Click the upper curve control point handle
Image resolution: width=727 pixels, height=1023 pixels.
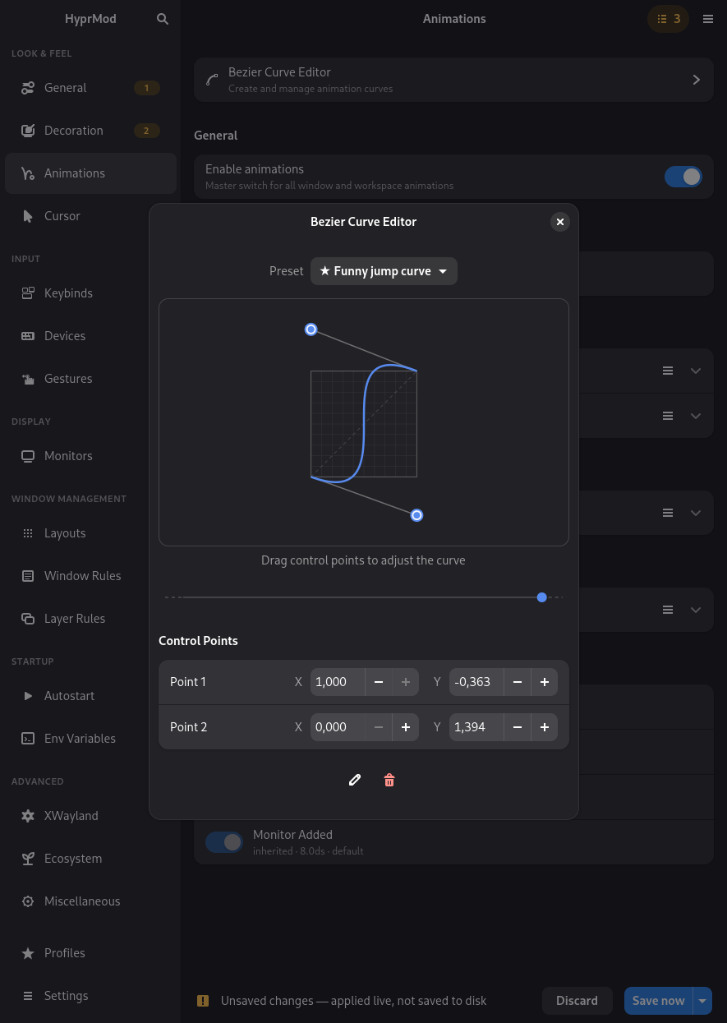pyautogui.click(x=311, y=329)
